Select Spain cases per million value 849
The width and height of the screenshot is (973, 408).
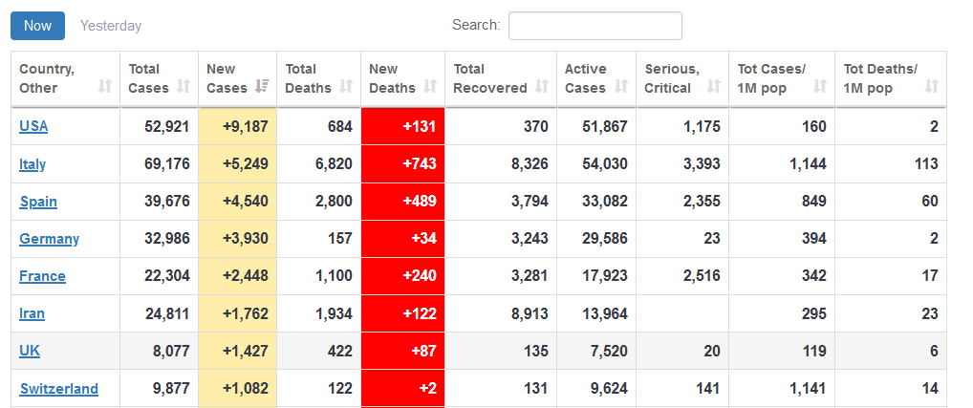[x=812, y=202]
